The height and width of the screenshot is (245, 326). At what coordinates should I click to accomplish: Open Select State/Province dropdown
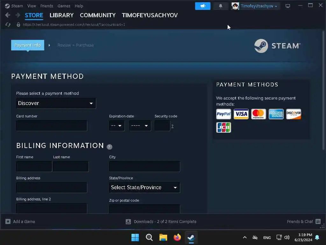[145, 188]
